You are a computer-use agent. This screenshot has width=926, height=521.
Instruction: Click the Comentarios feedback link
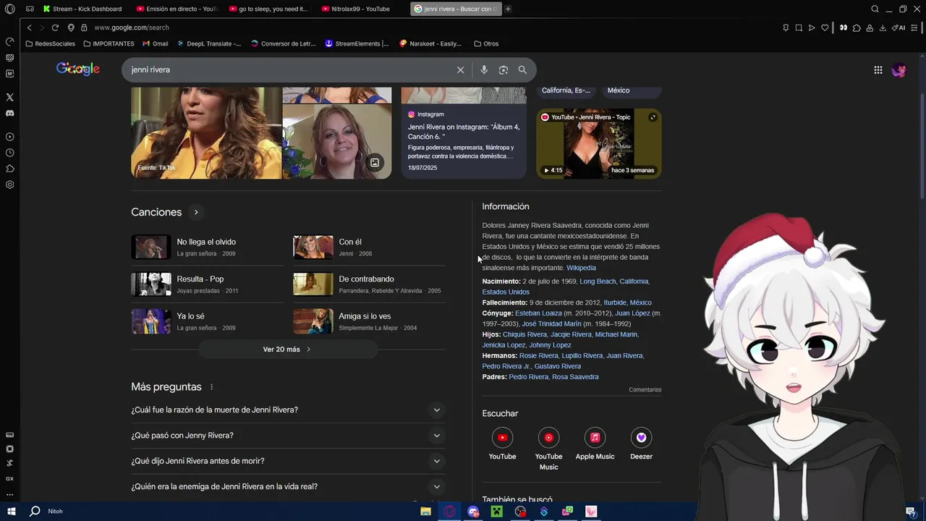tap(645, 390)
